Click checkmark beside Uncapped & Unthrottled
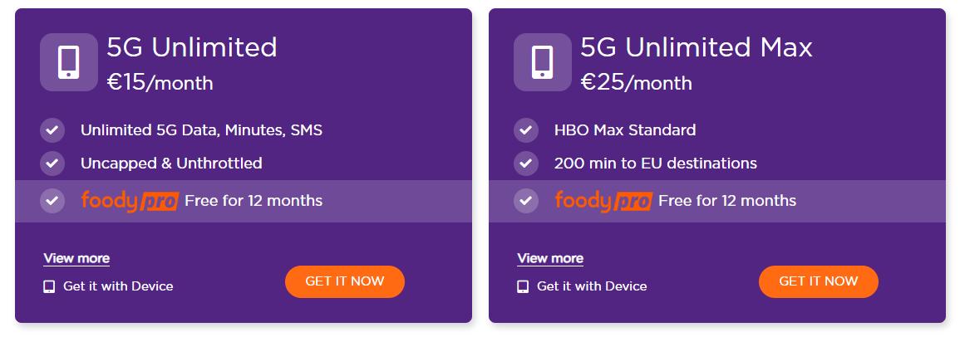The image size is (960, 337). 52,164
